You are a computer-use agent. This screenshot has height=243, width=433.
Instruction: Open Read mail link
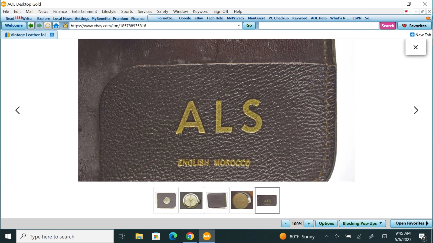10,18
